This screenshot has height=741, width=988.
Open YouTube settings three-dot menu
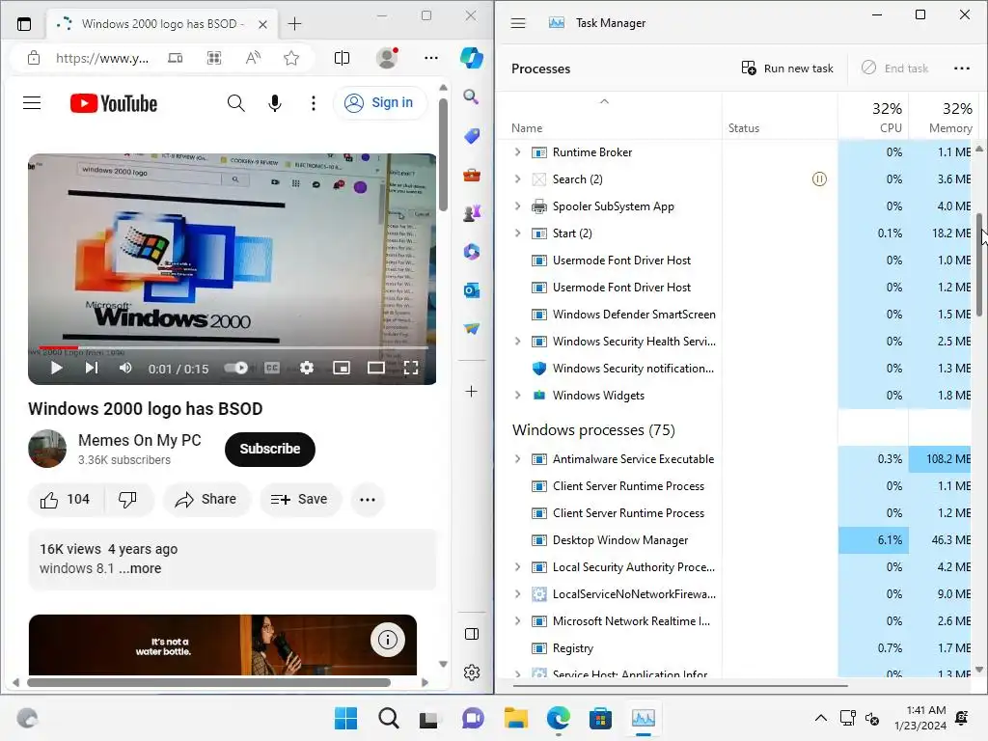click(x=314, y=102)
